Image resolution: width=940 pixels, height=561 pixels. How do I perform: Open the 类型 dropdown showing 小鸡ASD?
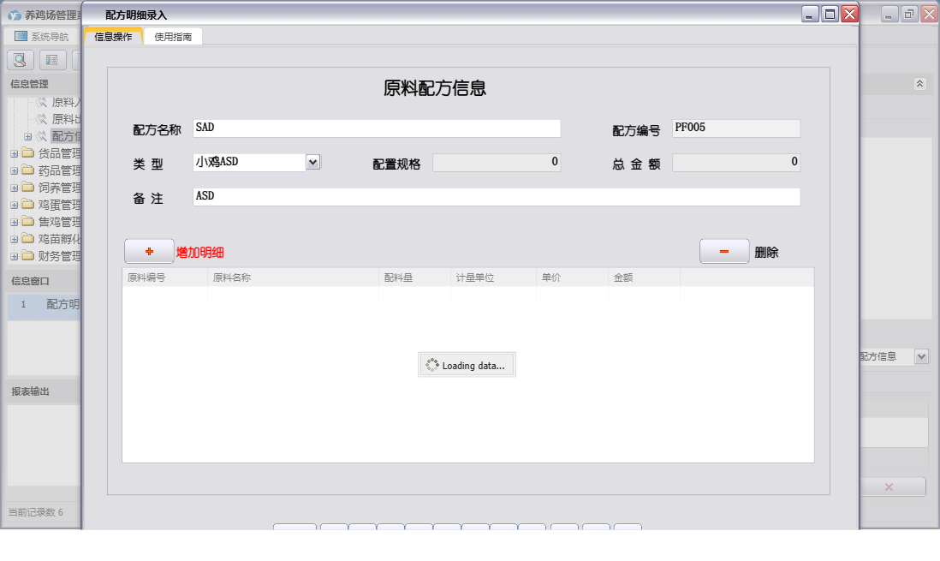(x=312, y=161)
